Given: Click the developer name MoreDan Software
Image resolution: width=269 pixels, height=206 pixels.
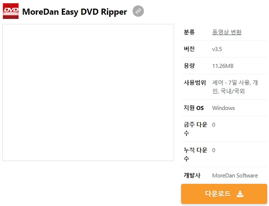Looking at the screenshot, I should coord(235,175).
